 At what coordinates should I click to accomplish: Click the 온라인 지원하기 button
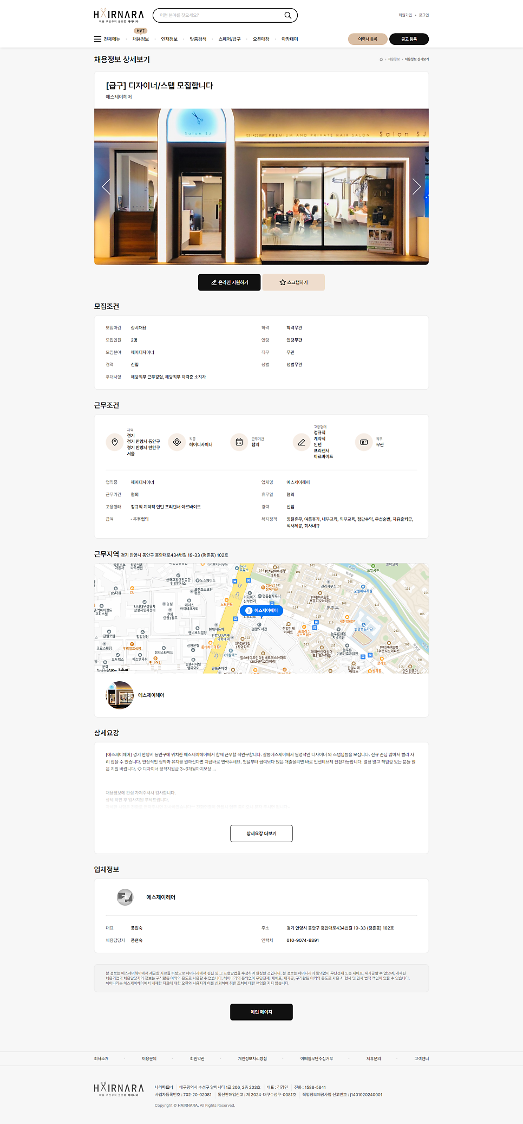point(230,282)
